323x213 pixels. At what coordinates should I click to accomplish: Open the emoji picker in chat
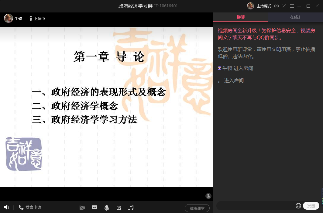(x=298, y=206)
